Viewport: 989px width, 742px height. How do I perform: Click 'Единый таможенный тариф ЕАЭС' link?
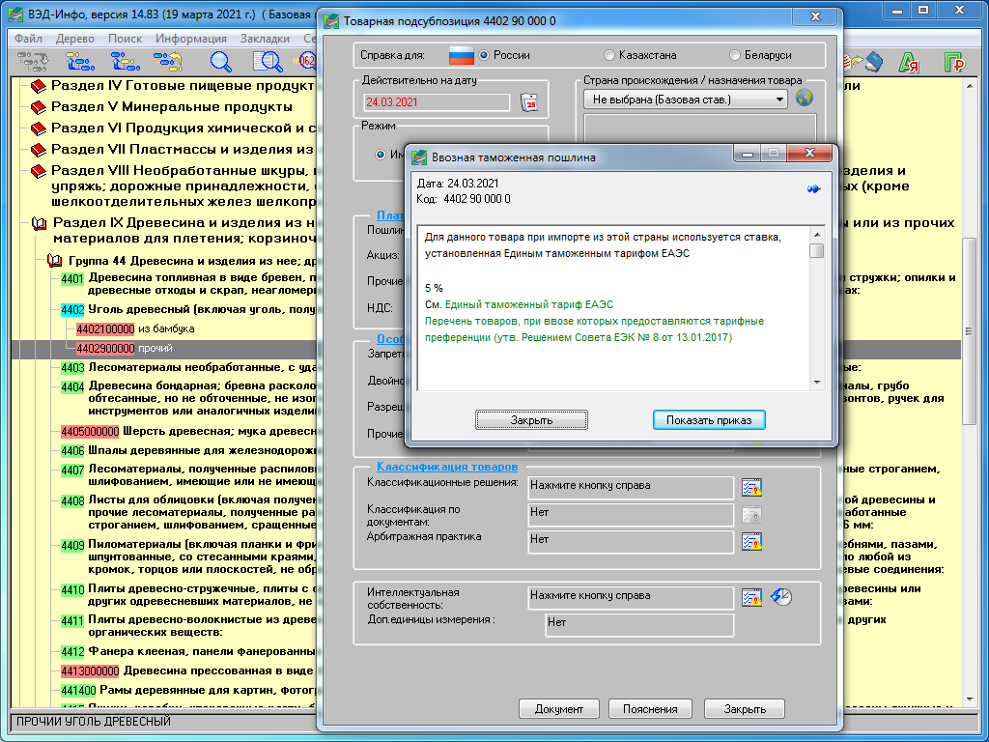pos(528,304)
